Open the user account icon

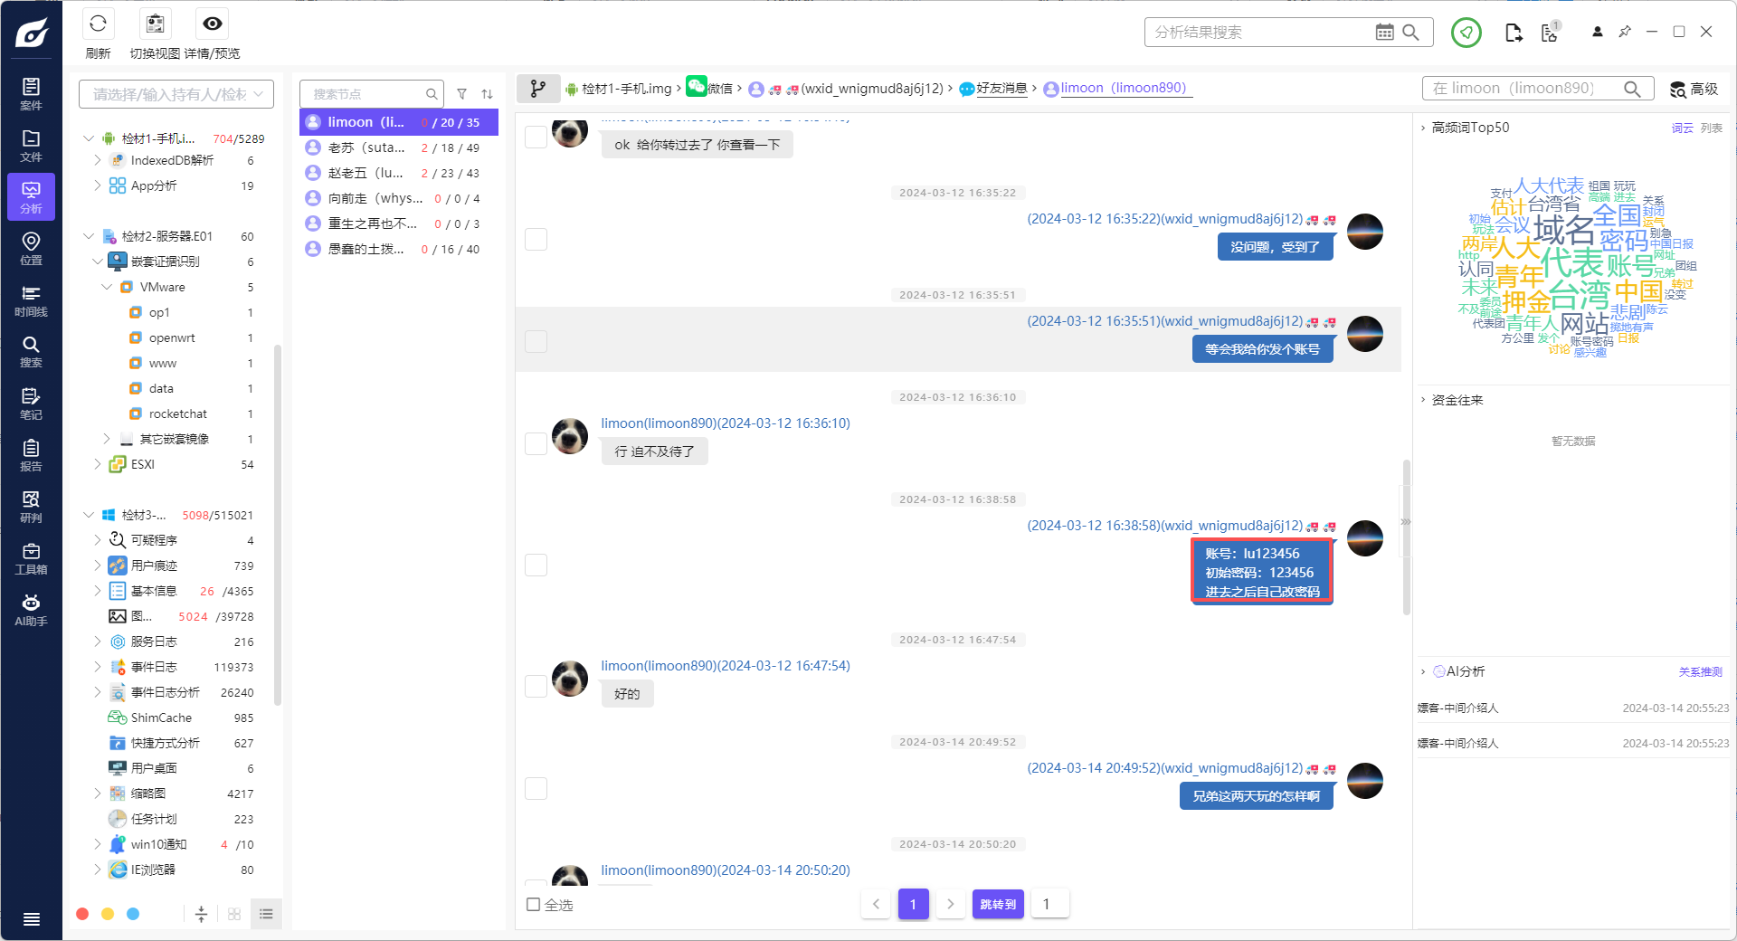tap(1598, 32)
